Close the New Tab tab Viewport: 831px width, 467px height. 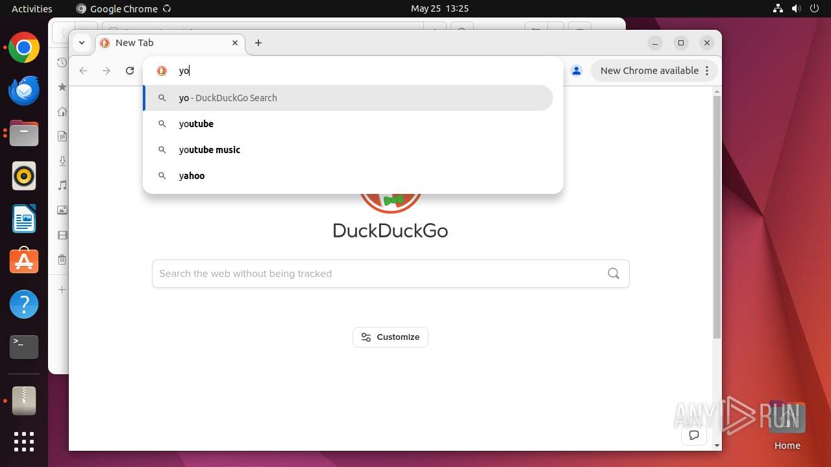(x=235, y=43)
